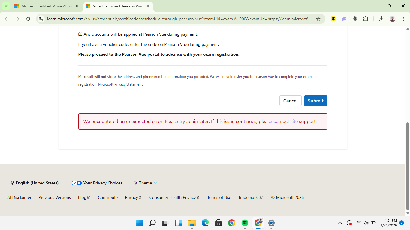The image size is (410, 230).
Task: Open the Blog footer link
Action: (x=84, y=197)
